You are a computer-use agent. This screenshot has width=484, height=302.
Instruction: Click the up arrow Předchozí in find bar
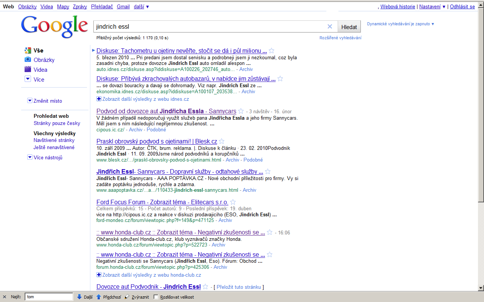99,297
